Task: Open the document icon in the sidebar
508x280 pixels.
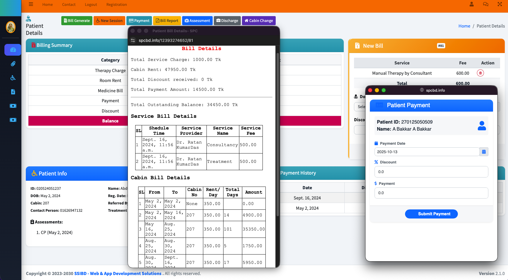Action: coord(13,92)
